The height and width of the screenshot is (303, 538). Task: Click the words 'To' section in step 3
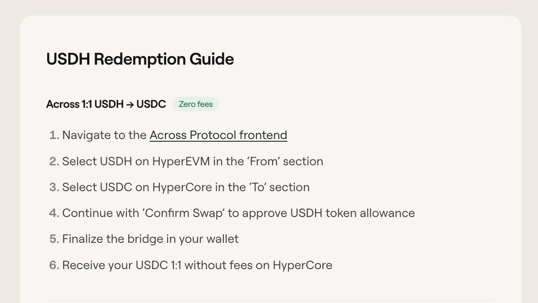(x=279, y=187)
